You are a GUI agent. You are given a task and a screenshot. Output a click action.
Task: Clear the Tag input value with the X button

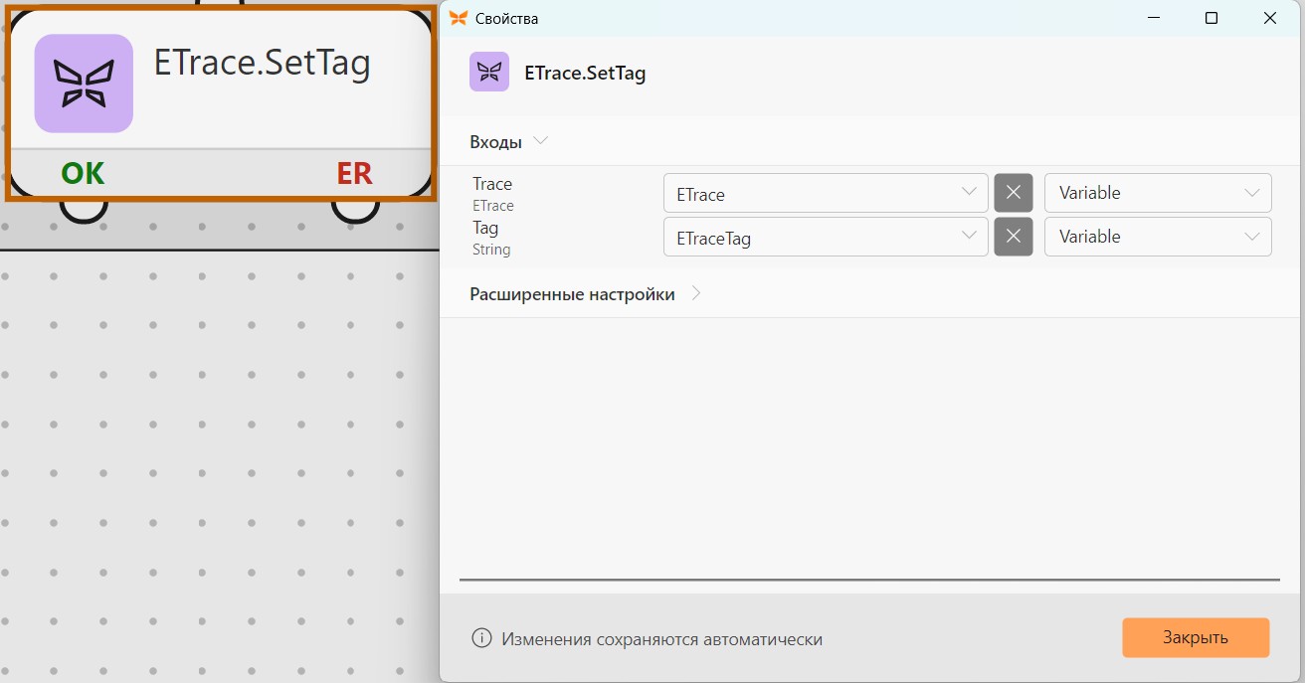[1014, 237]
